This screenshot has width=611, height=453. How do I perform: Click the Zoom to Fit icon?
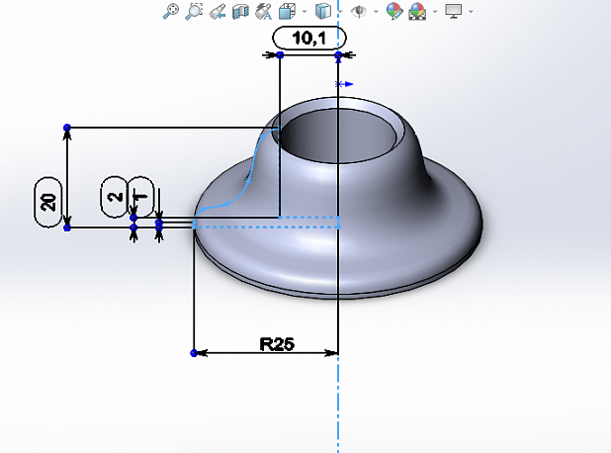(171, 11)
